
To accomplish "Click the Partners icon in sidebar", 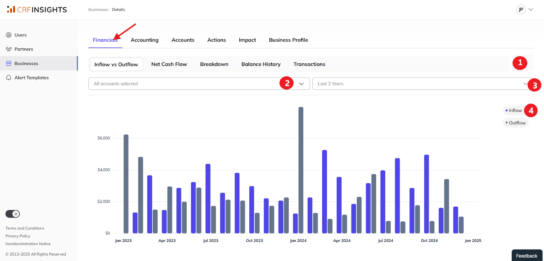I will tap(9, 49).
